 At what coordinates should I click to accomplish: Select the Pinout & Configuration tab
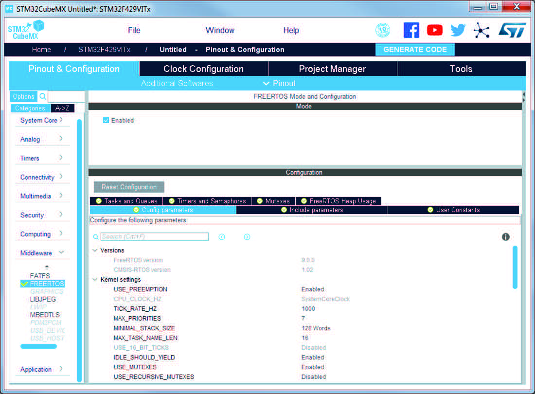click(x=74, y=69)
